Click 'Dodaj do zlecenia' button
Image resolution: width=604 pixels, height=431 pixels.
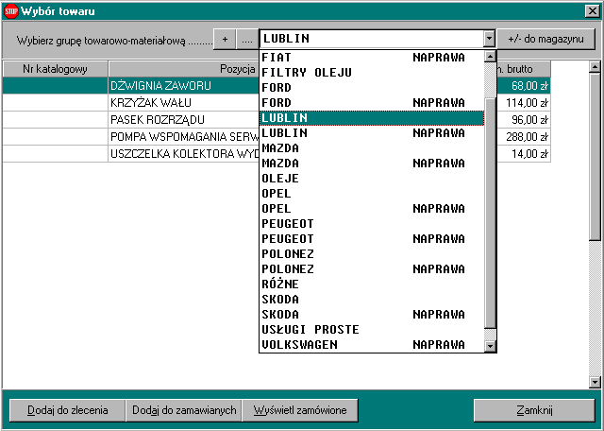67,410
